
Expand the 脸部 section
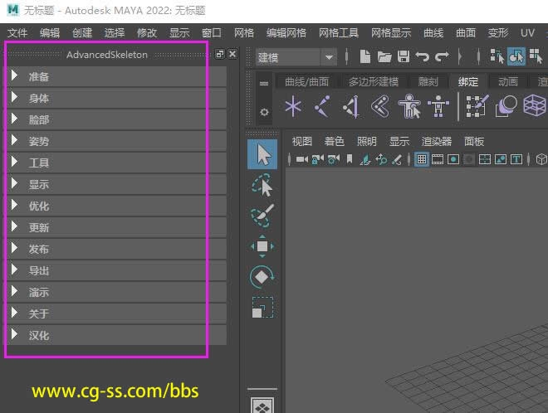(39, 119)
